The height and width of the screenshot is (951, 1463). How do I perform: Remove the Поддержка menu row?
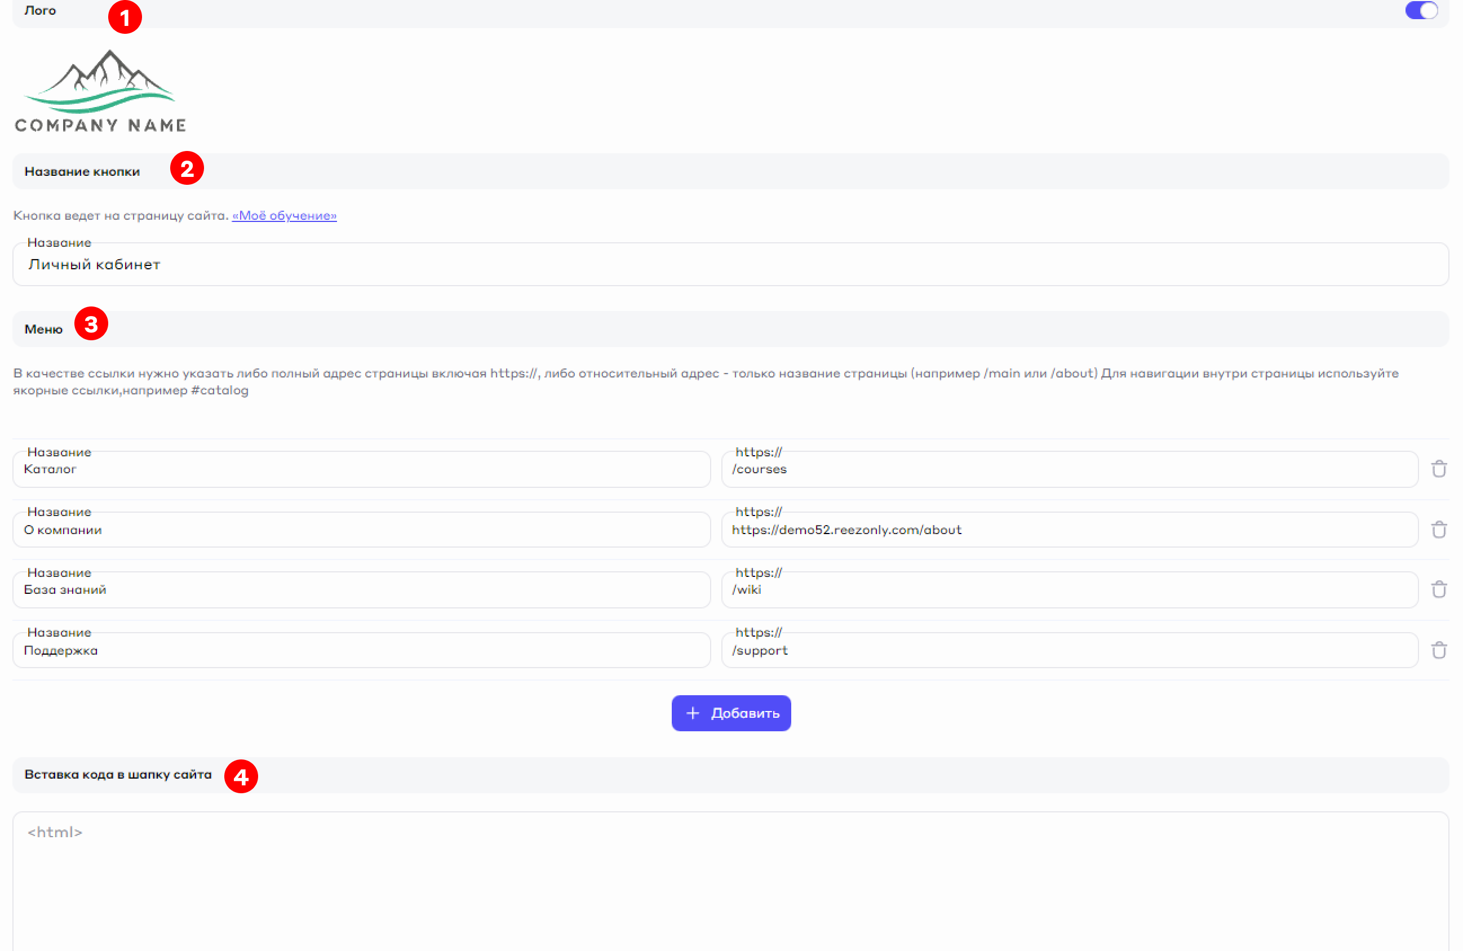coord(1438,650)
